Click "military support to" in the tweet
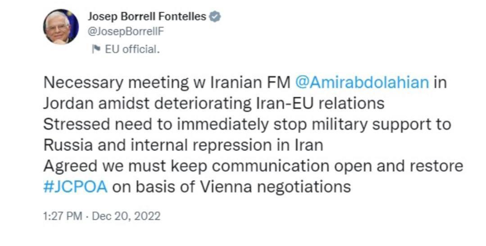Viewport: 486px width, 246px height. (x=380, y=124)
